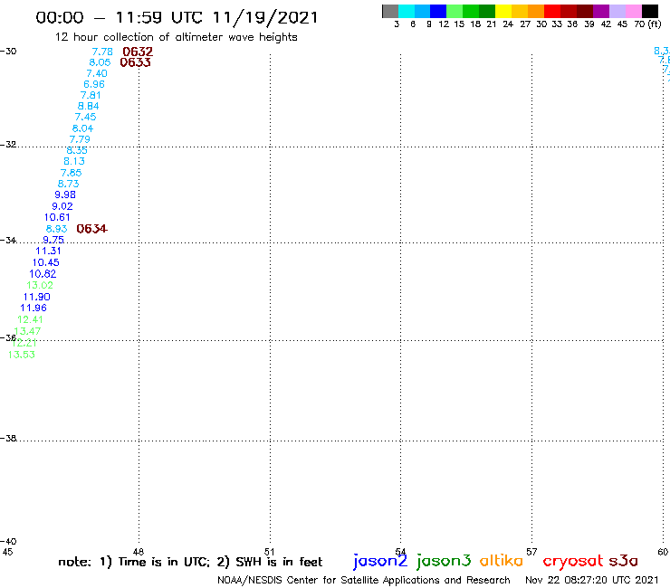The width and height of the screenshot is (670, 588).
Task: Click the jason3 satellite label
Action: pyautogui.click(x=444, y=562)
